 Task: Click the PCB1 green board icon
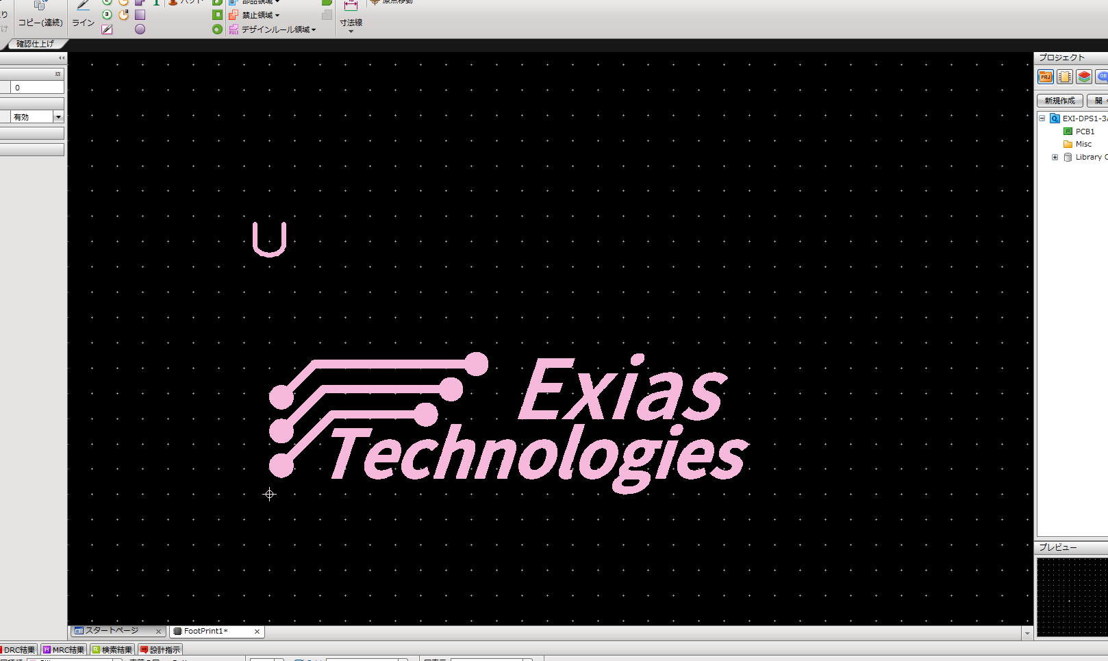tap(1068, 131)
